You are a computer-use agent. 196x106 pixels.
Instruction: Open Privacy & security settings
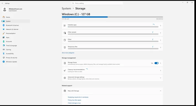coord(16,58)
